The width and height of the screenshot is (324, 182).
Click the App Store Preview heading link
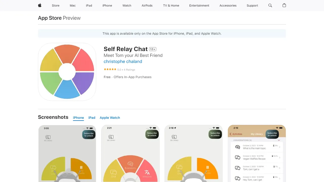point(59,18)
